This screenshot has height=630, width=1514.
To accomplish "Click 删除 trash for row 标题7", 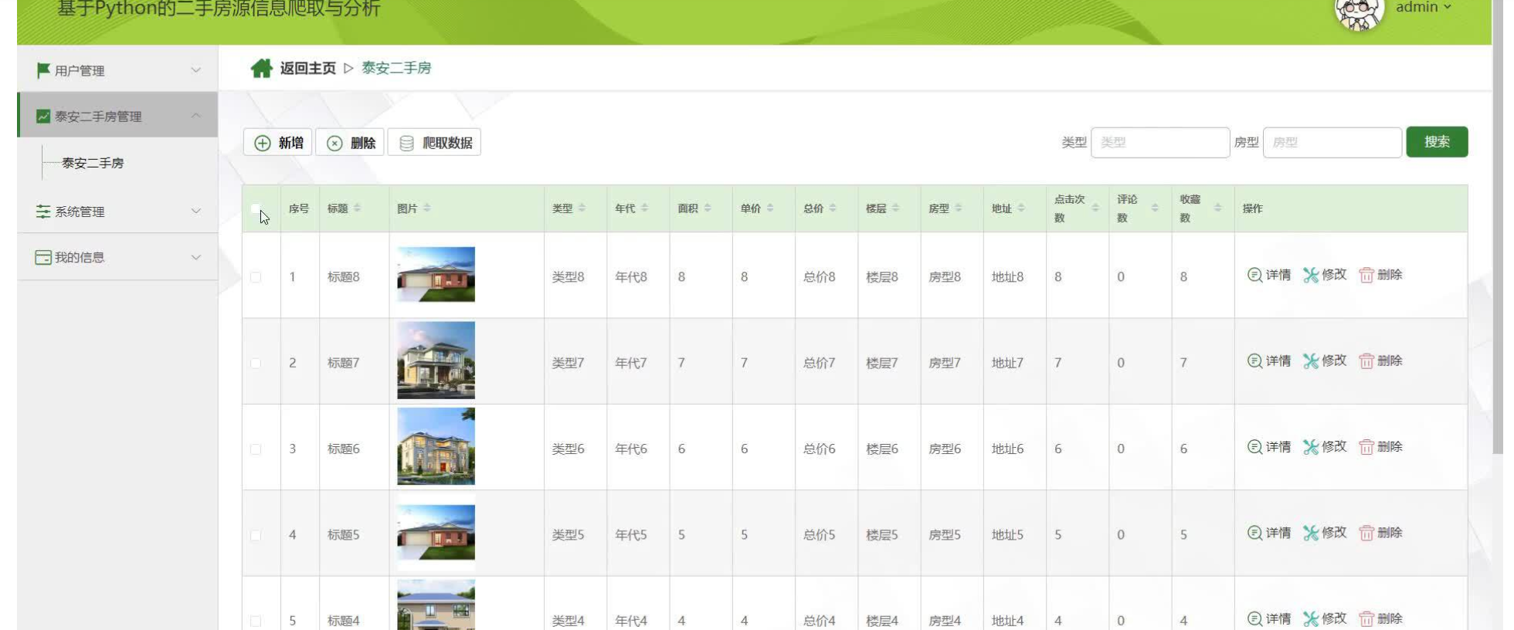I will 1380,361.
